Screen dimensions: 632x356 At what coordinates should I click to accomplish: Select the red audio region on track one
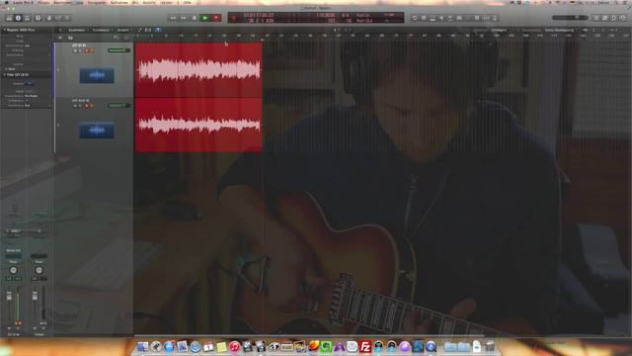199,70
